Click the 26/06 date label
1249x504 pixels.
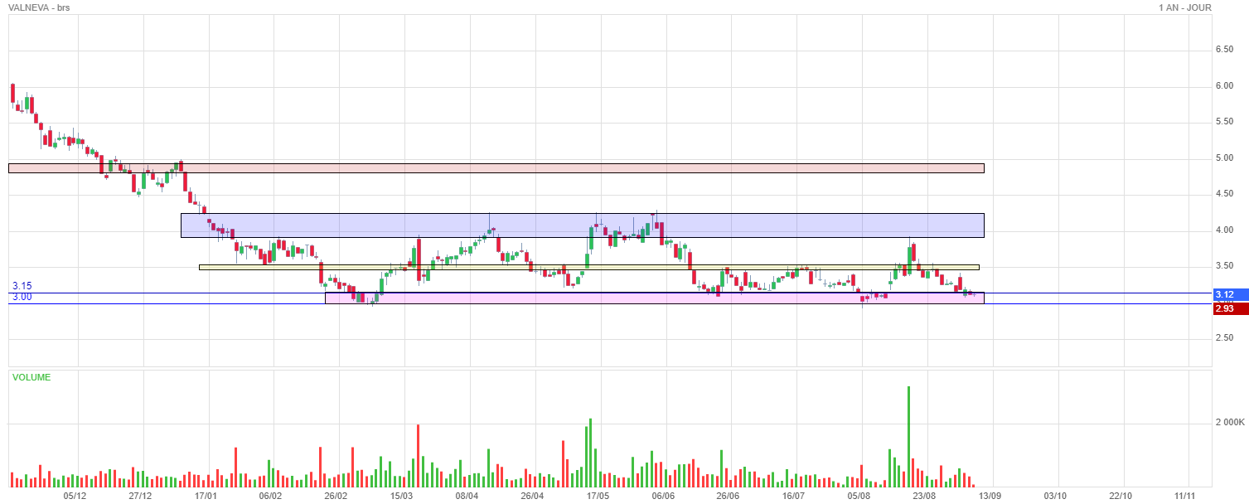728,496
